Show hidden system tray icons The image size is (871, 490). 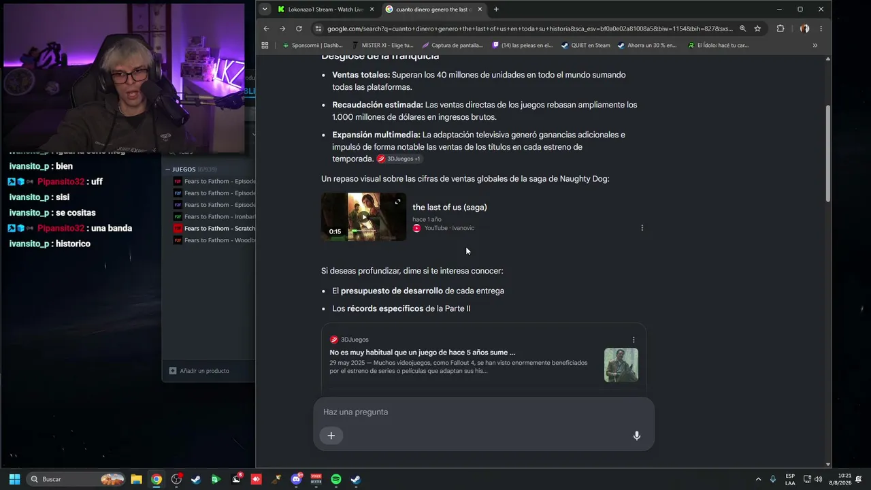758,479
